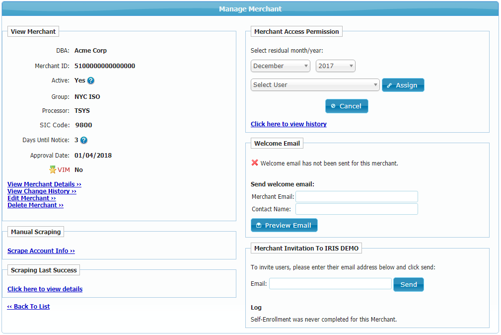Click the help icon beside Days Until Notice
Viewport: 501px width, 335px height.
pyautogui.click(x=84, y=140)
